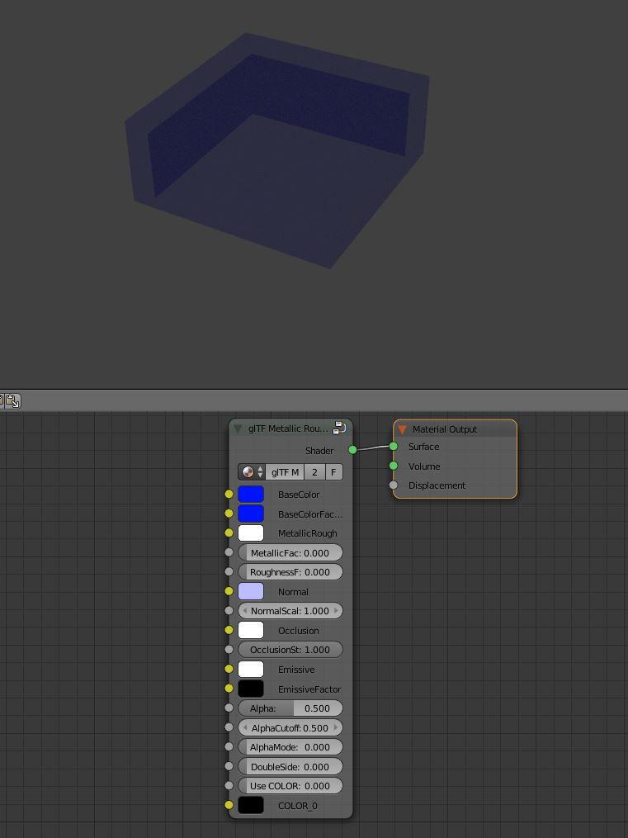Open the MetallicRough white color swatch
This screenshot has width=628, height=838.
tap(251, 533)
